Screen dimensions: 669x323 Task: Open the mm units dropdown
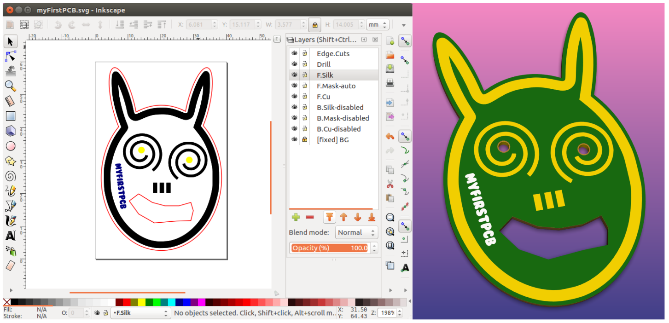click(378, 24)
